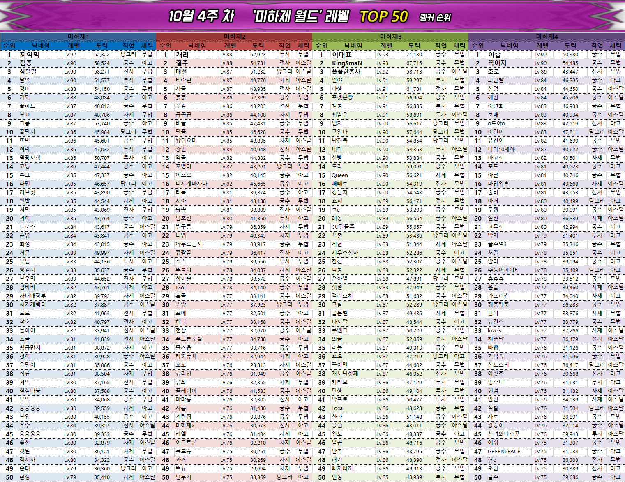This screenshot has height=482, width=625.
Task: Open the 미하제3 server header
Action: (x=390, y=37)
